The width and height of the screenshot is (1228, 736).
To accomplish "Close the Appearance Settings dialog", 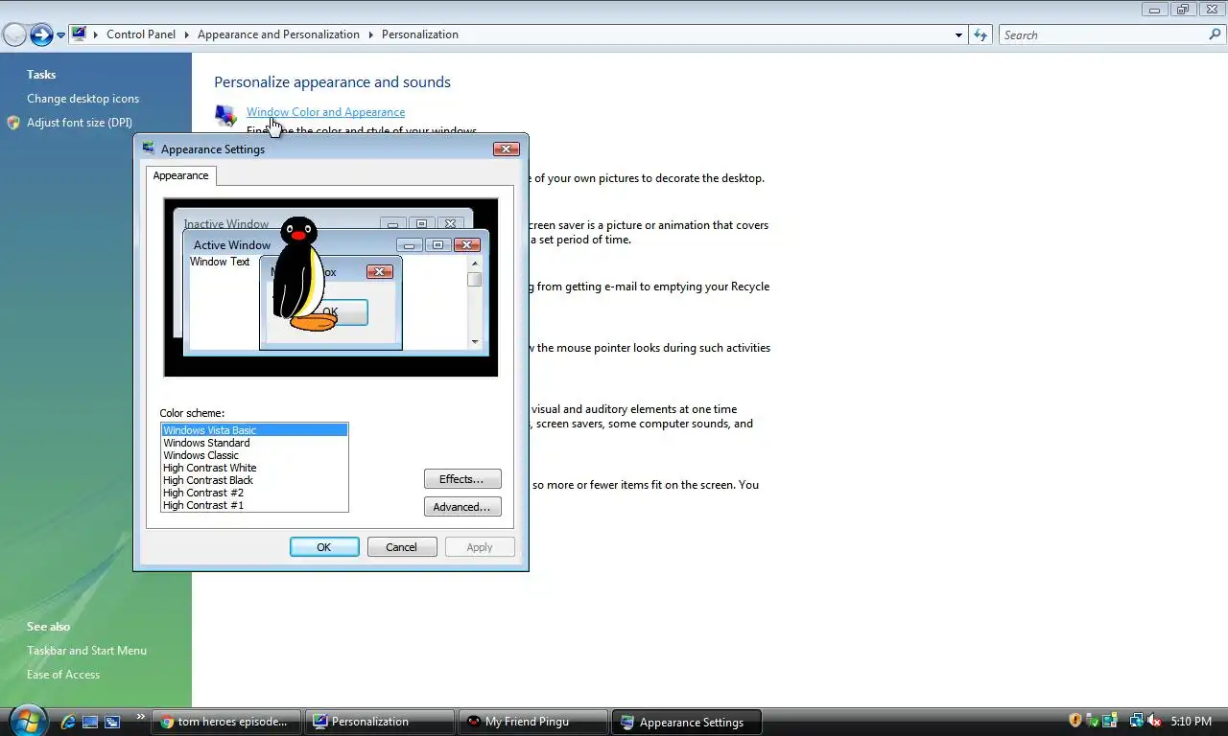I will click(506, 149).
